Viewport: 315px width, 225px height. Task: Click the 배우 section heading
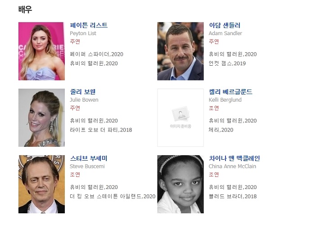[25, 9]
